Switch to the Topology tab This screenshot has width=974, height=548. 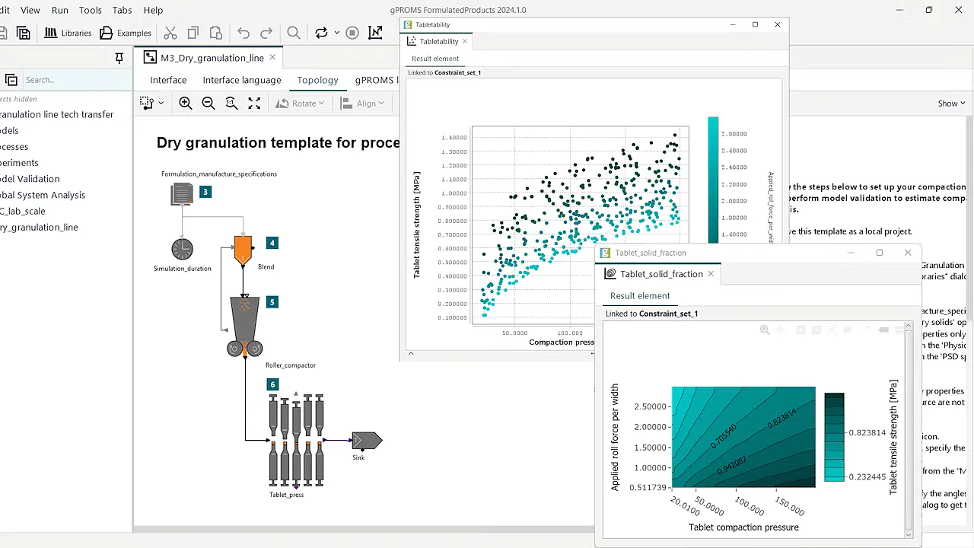(x=317, y=80)
